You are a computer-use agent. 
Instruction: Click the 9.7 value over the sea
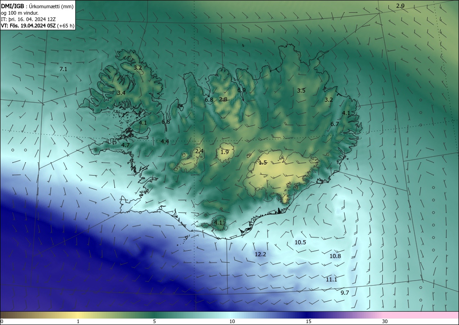coord(345,292)
